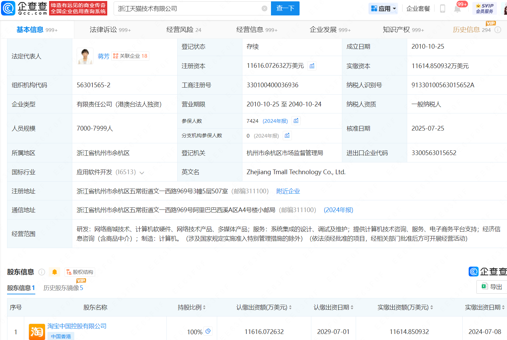The width and height of the screenshot is (507, 340).
Task: Open SVIP member services
Action: [484, 8]
